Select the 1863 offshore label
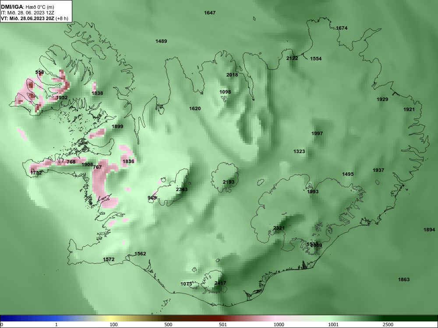 point(404,280)
